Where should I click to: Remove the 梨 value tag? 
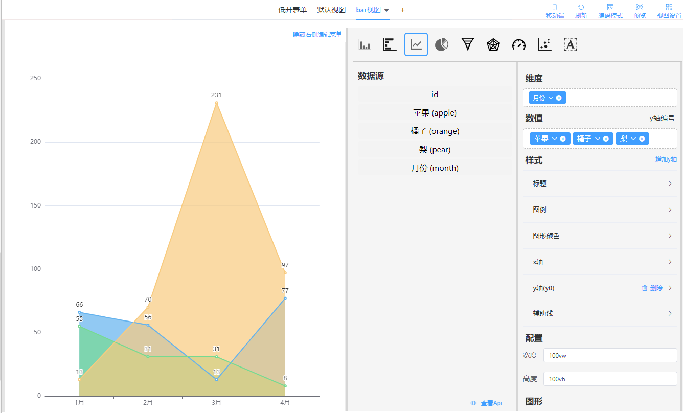pos(642,139)
